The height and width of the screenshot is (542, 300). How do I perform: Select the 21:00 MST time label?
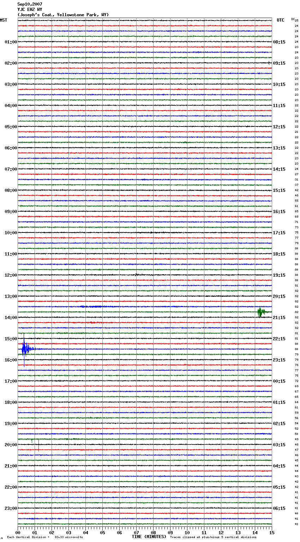11,466
